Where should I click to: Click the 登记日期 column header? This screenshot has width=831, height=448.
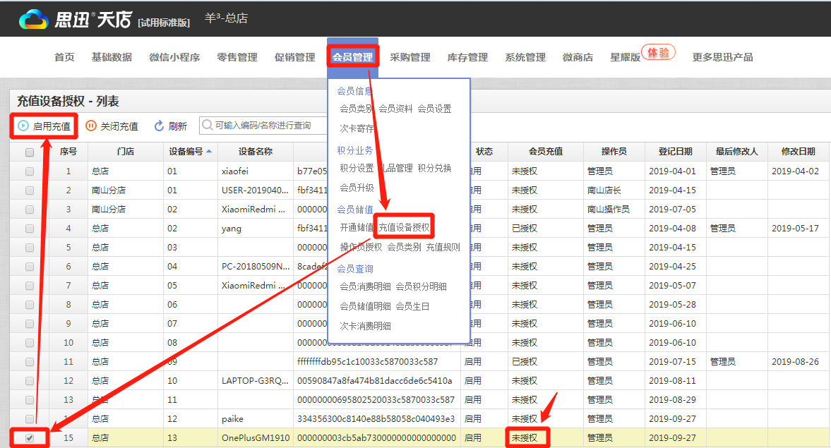point(675,152)
